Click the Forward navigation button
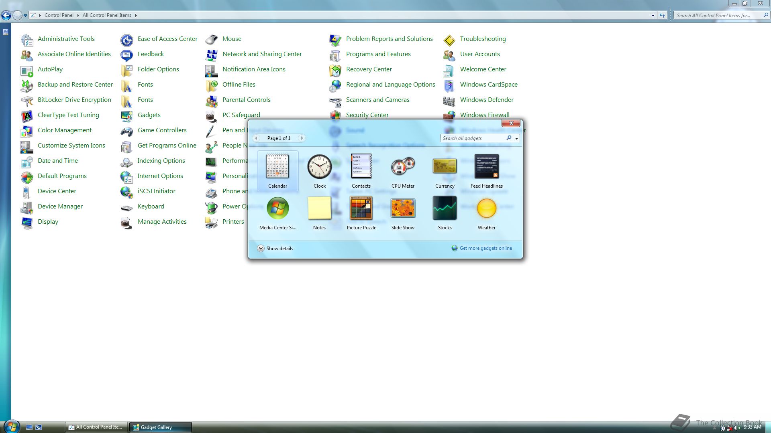 (x=17, y=15)
